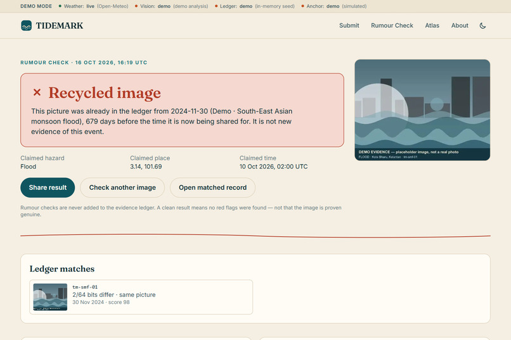Click the claimed place value '3.14, 101.69'
The height and width of the screenshot is (340, 511).
coord(146,167)
